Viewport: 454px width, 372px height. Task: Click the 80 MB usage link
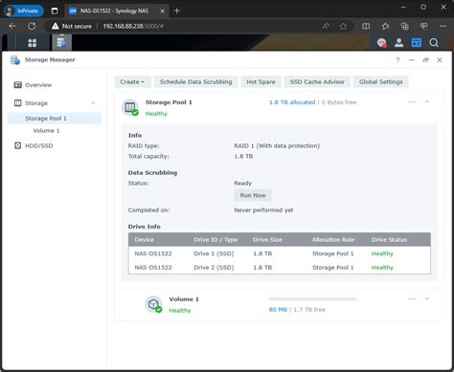278,310
